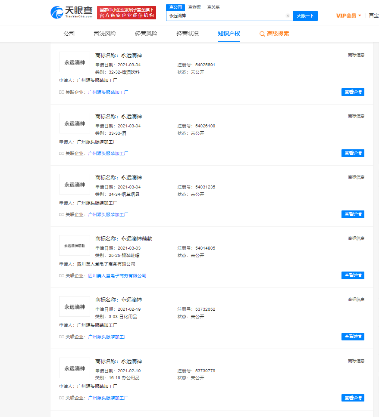Image resolution: width=379 pixels, height=417 pixels.
Task: Click 商标信息 label in 53732652 entry
Action: (356, 300)
